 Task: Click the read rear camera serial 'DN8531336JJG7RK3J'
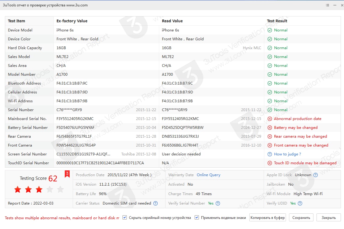(180, 136)
